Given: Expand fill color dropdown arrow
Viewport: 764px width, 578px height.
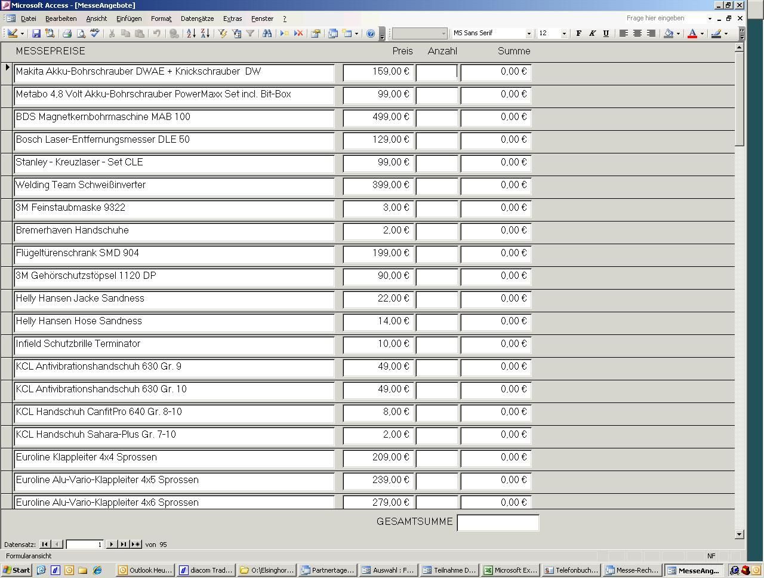Looking at the screenshot, I should pyautogui.click(x=678, y=33).
